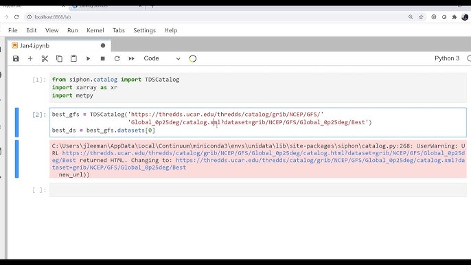Open the File menu
The height and width of the screenshot is (265, 471).
coord(13,30)
